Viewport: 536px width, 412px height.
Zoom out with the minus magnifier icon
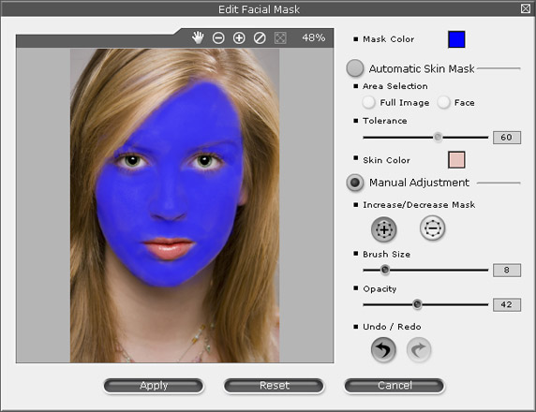[x=218, y=37]
